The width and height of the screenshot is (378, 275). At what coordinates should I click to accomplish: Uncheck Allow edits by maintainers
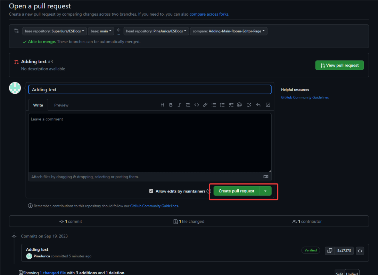(151, 191)
